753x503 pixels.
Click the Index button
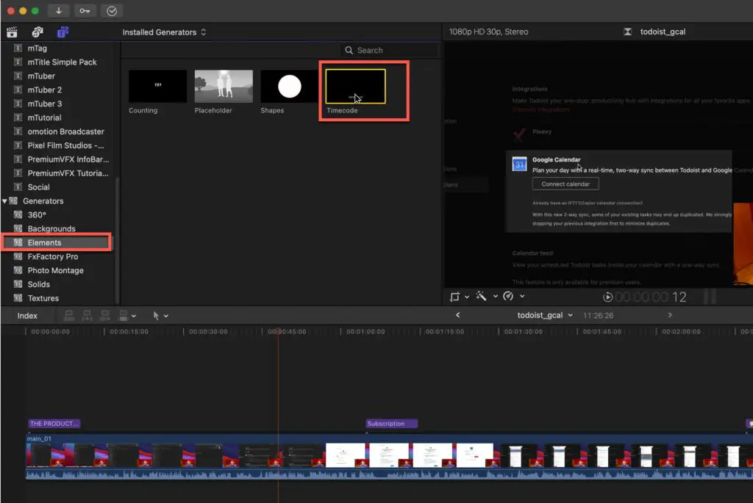[x=27, y=316]
